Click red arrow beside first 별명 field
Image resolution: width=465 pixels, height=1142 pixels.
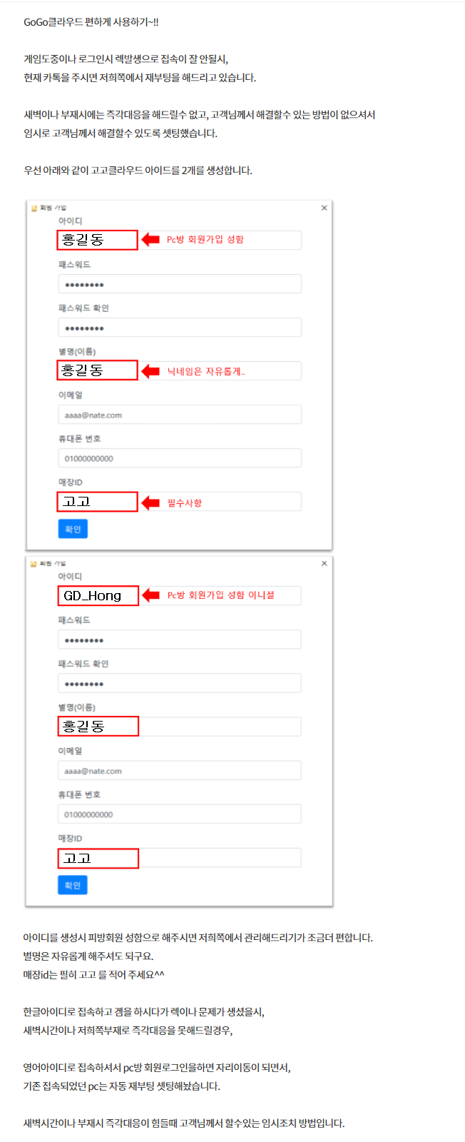150,371
